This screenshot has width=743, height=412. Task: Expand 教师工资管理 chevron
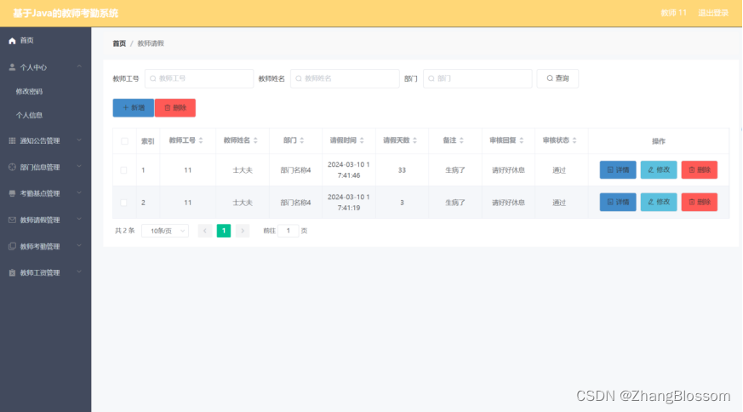point(79,272)
